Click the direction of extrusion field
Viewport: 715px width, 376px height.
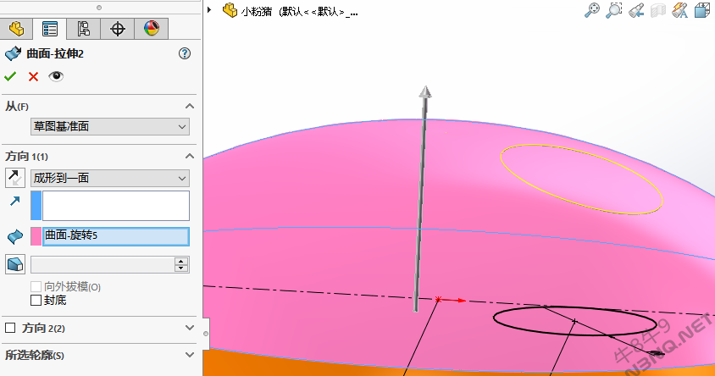pos(115,205)
